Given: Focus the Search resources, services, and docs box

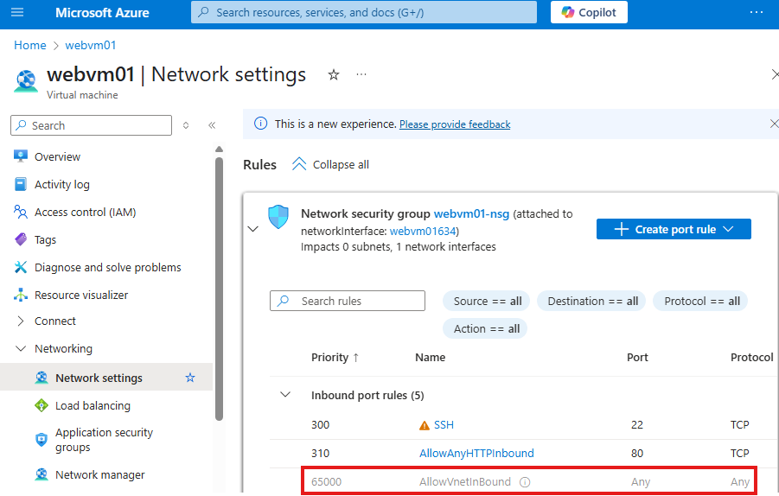Looking at the screenshot, I should [x=364, y=12].
